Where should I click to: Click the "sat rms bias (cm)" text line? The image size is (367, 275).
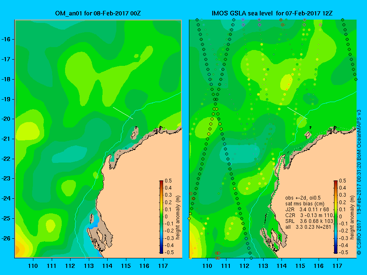point(305,204)
